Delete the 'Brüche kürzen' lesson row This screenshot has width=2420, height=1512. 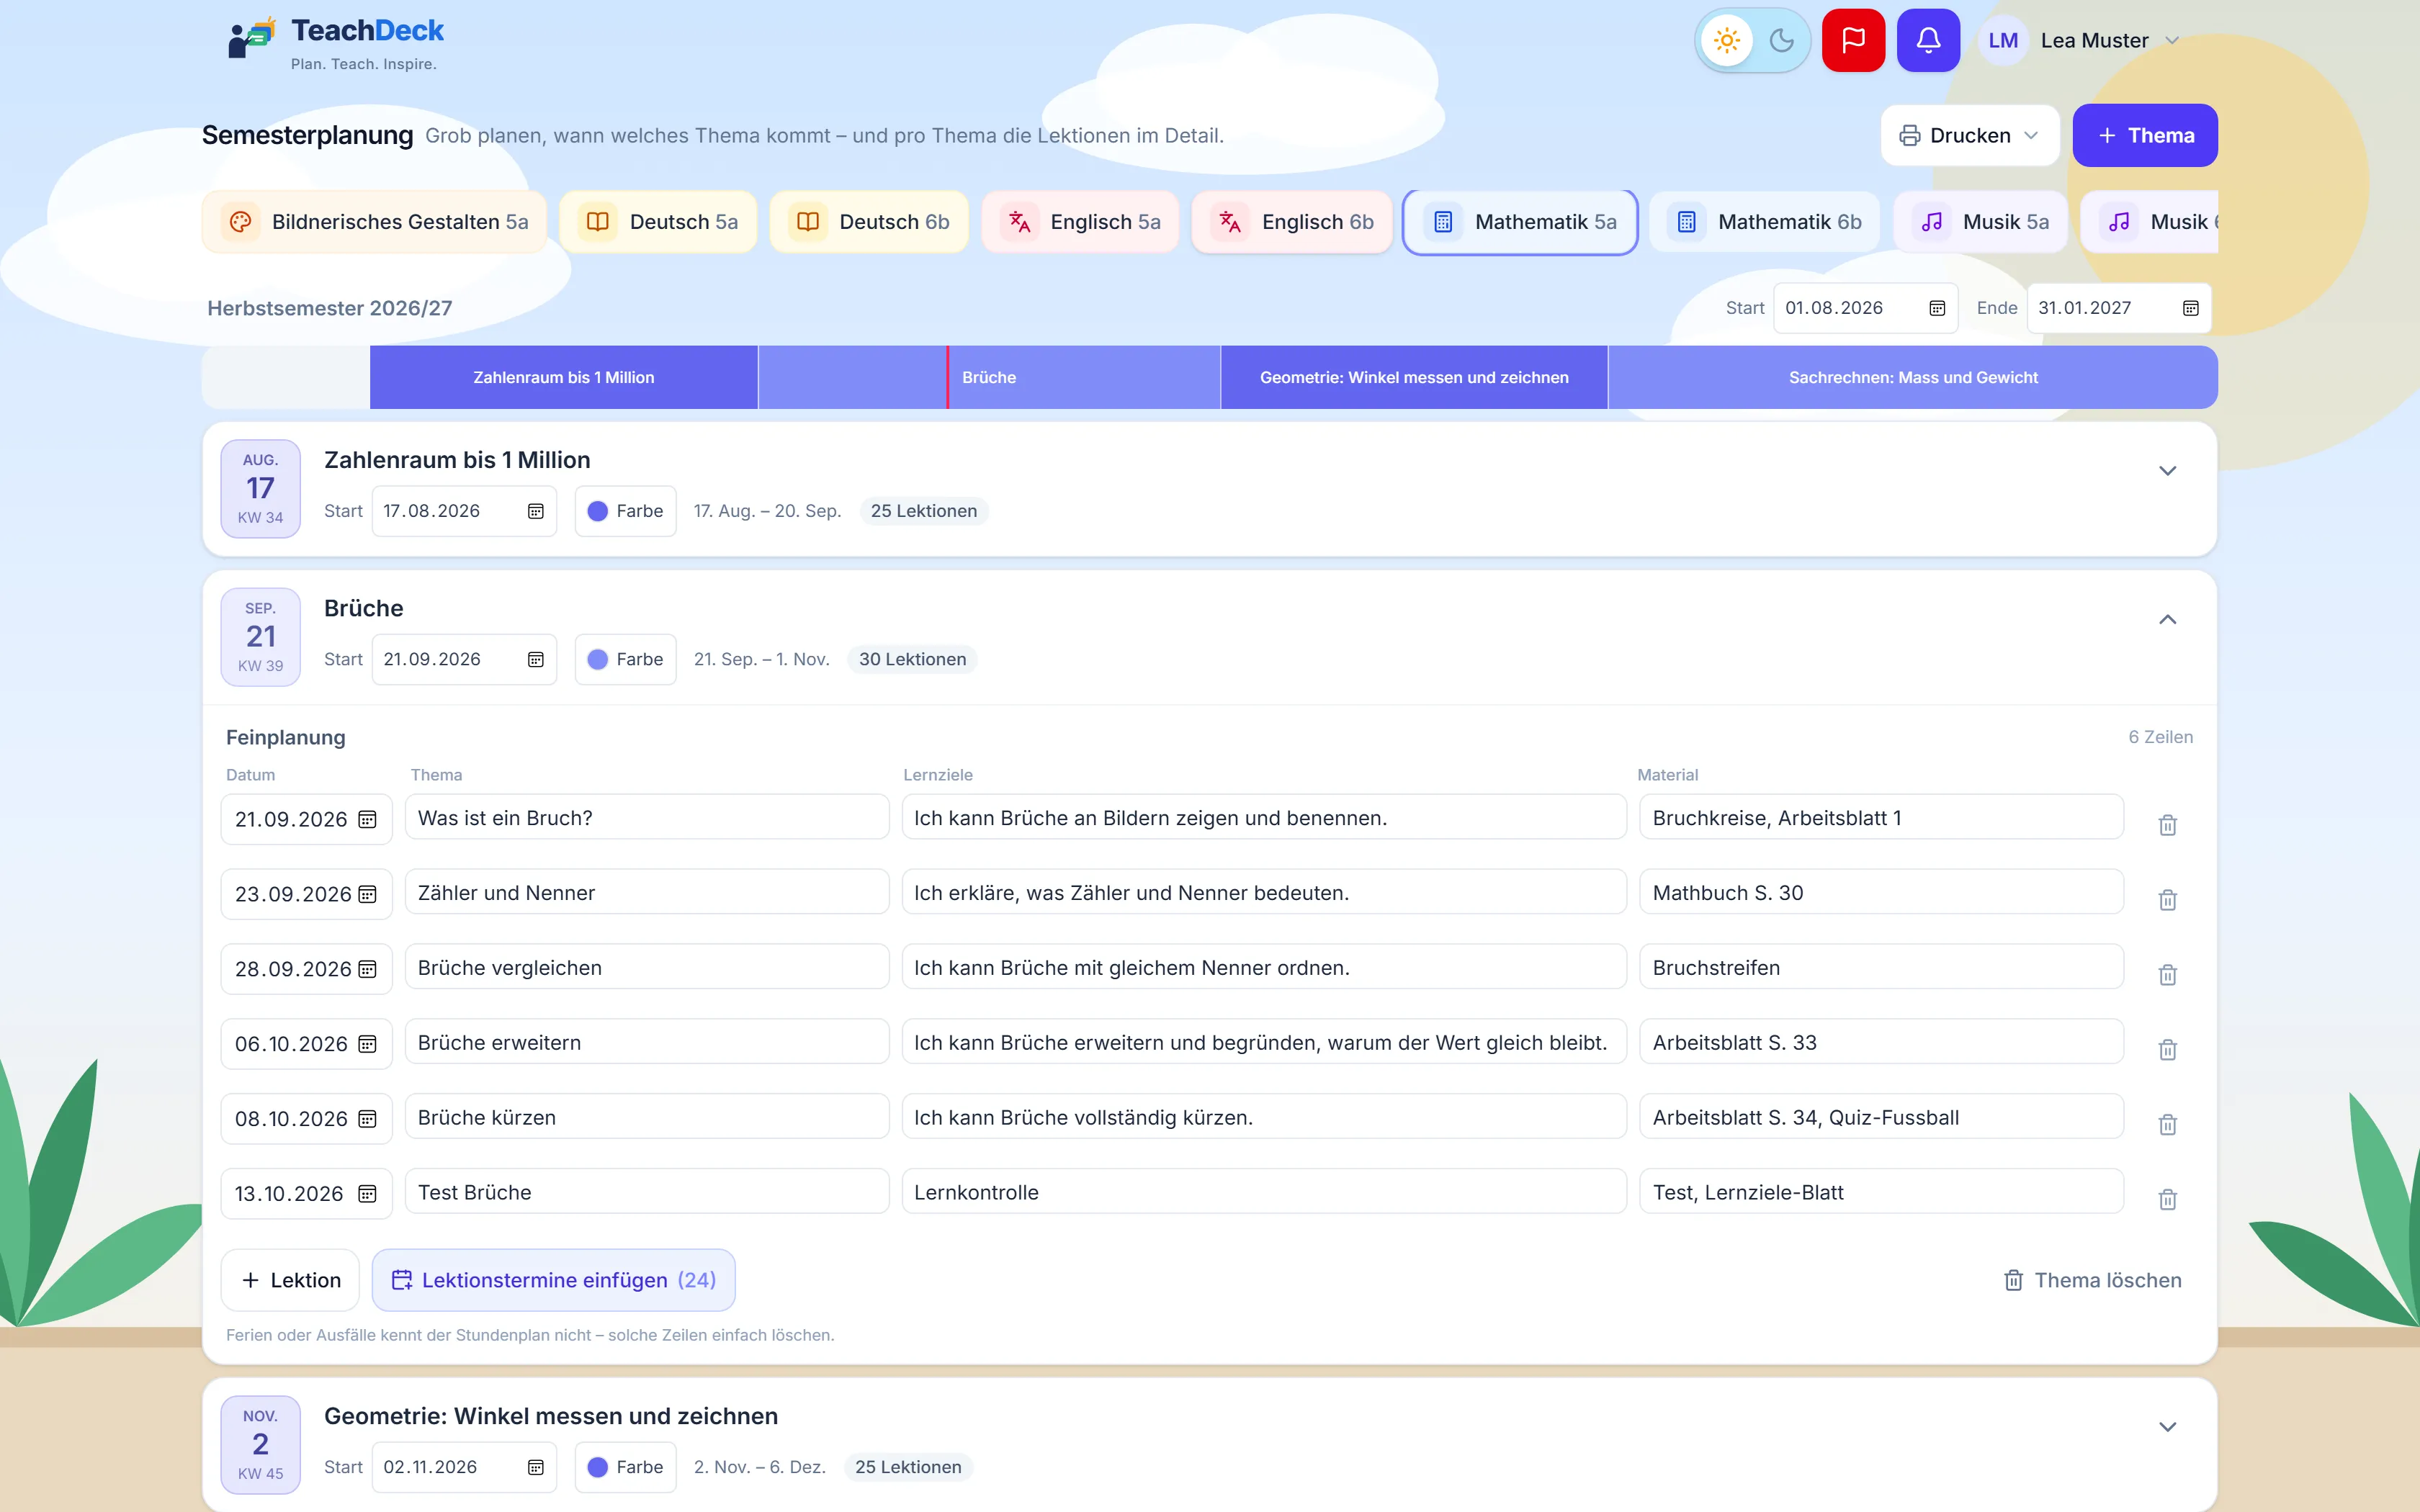pyautogui.click(x=2167, y=1125)
